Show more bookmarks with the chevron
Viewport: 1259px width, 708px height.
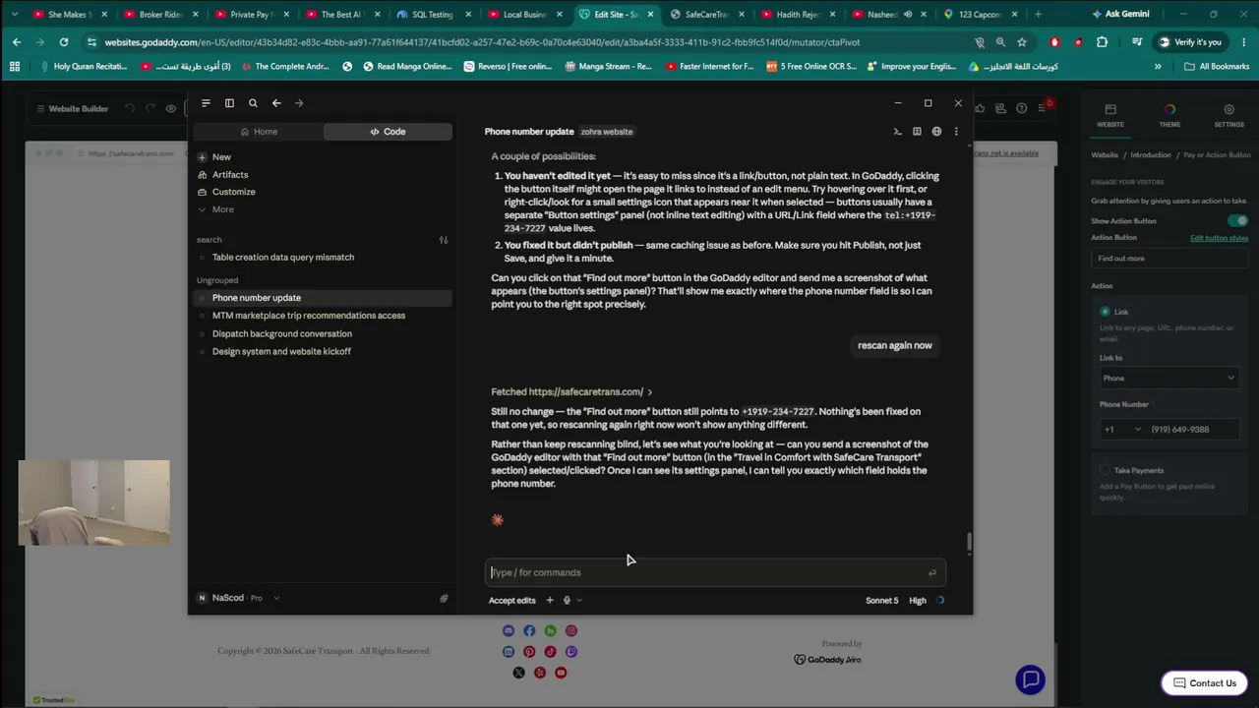tap(1158, 67)
